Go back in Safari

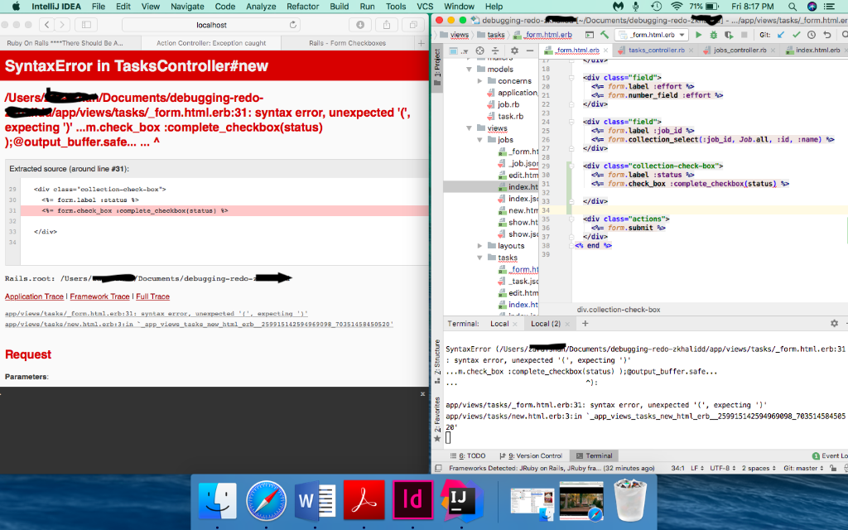[x=47, y=25]
